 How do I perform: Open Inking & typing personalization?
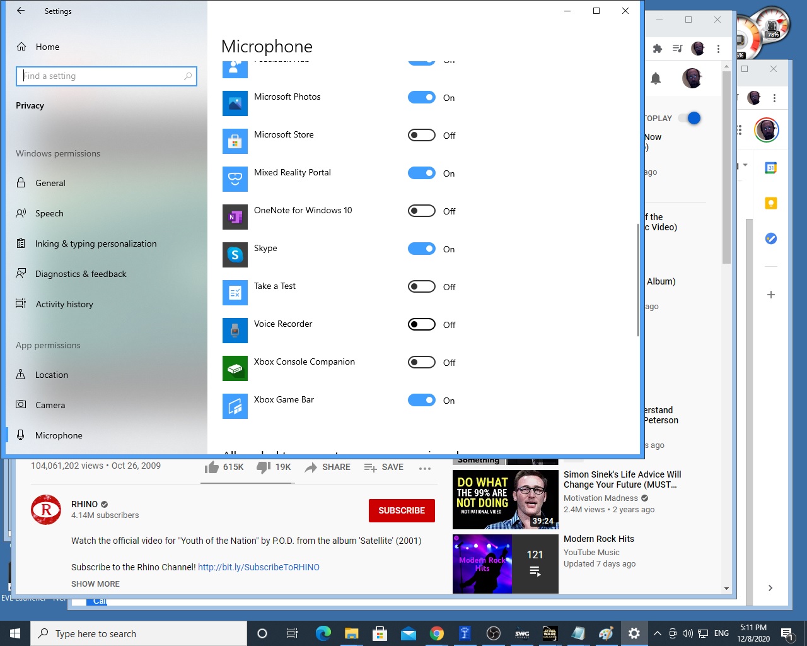point(106,244)
